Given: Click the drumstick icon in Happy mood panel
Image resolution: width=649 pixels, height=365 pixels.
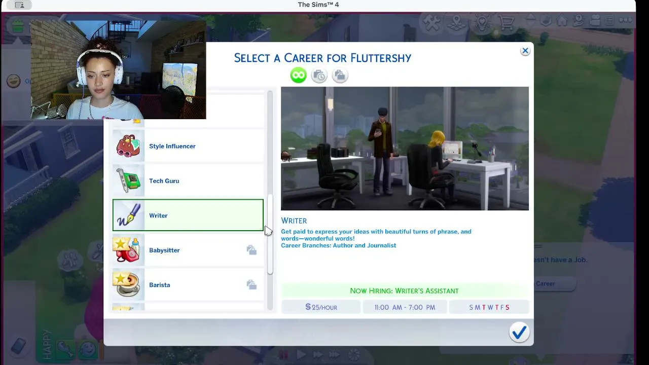Looking at the screenshot, I should 65,349.
